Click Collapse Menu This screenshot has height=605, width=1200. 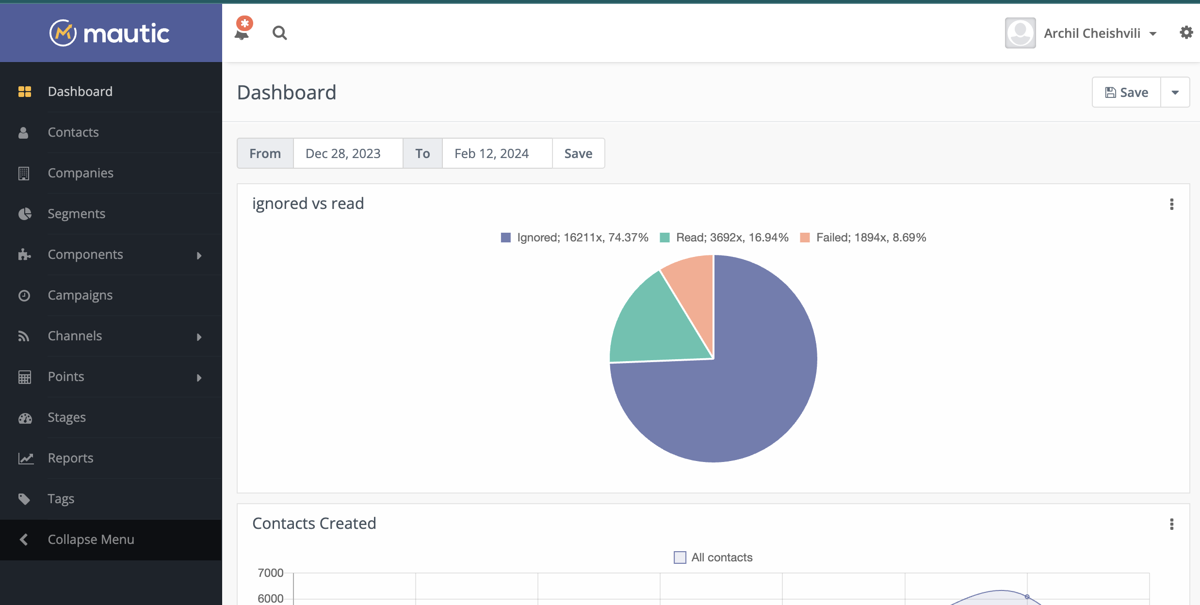[x=91, y=540]
